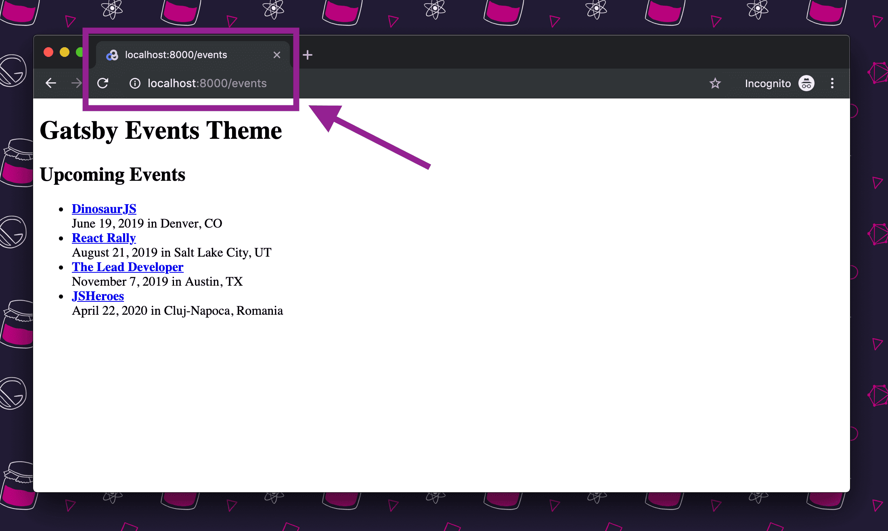Click the Incognito spy icon

coord(806,83)
